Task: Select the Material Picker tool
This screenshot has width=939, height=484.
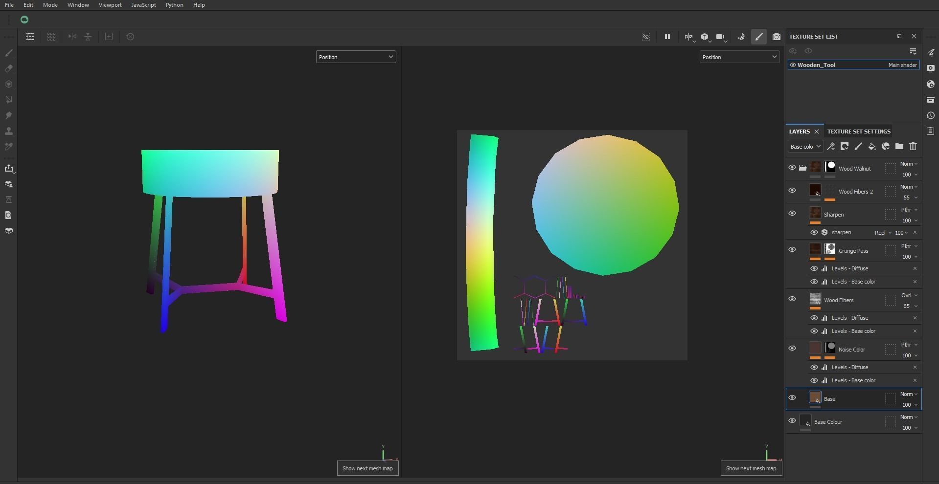Action: point(9,147)
